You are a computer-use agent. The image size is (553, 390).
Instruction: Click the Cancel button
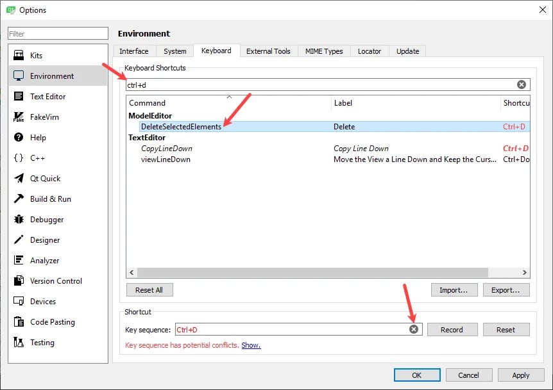(x=469, y=375)
